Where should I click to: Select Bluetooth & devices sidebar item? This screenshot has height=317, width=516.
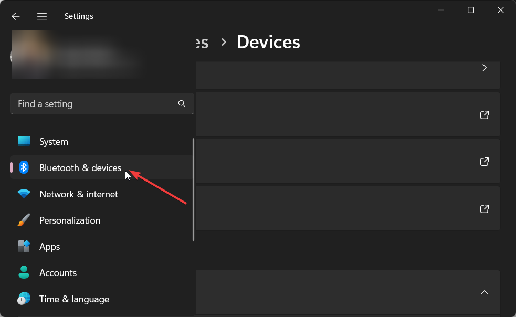[102, 167]
